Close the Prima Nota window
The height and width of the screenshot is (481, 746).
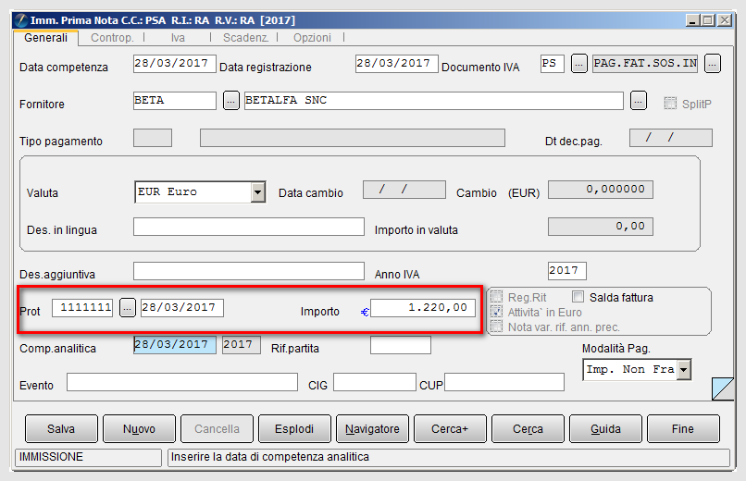pyautogui.click(x=725, y=20)
